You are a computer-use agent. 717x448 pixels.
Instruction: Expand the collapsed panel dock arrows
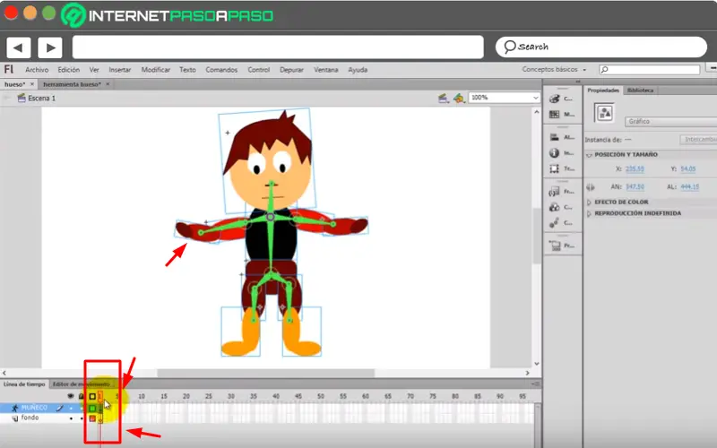[x=577, y=82]
